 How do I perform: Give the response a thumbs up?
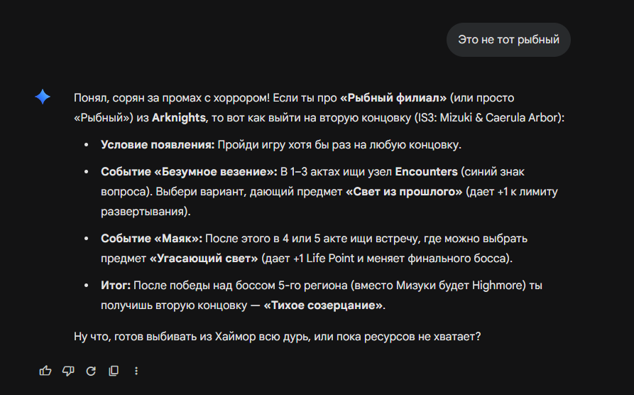click(x=45, y=371)
